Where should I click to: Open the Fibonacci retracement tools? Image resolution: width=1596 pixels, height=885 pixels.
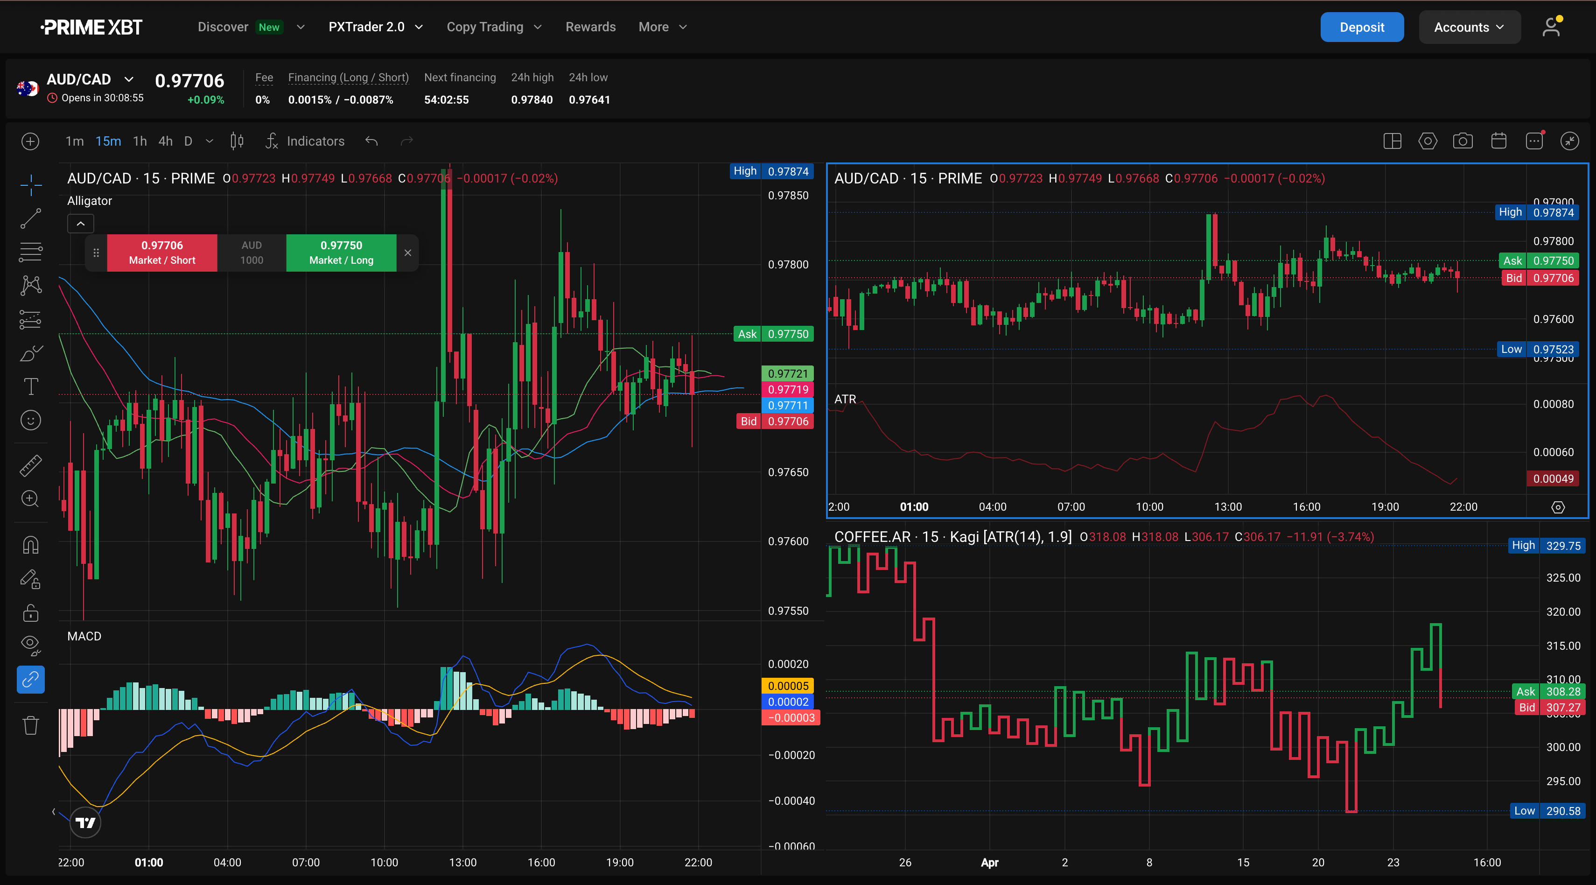(30, 252)
